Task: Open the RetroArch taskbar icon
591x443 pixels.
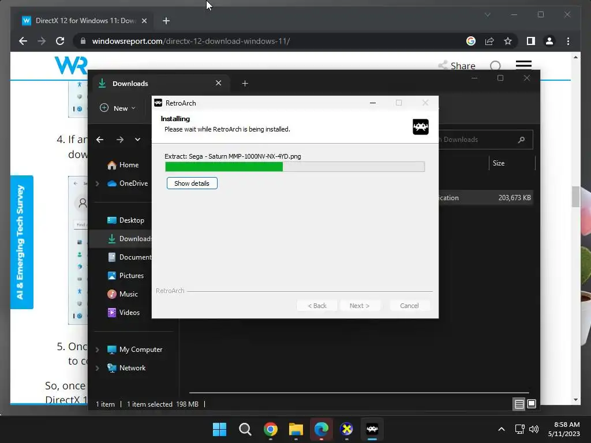Action: point(372,429)
